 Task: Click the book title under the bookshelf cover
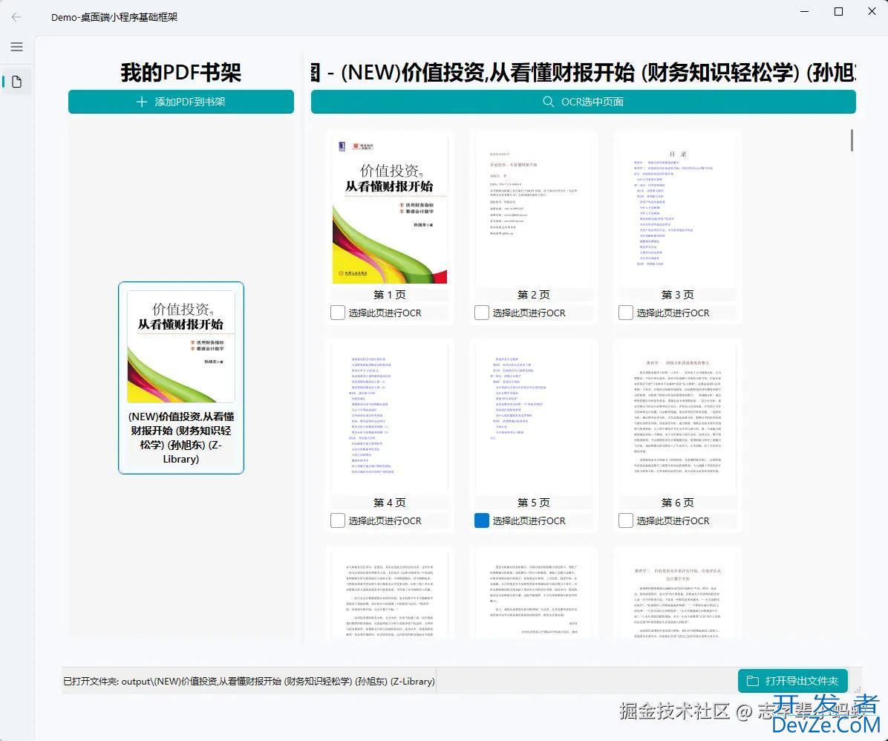point(181,437)
